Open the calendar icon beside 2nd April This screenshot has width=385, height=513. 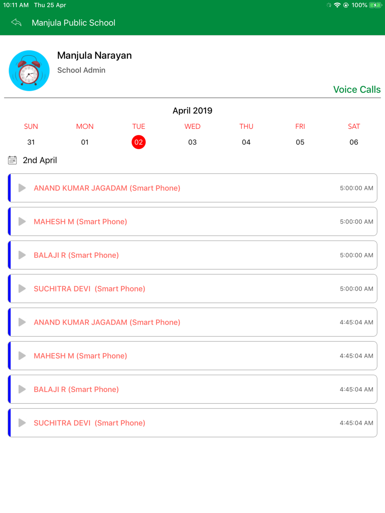tap(12, 160)
